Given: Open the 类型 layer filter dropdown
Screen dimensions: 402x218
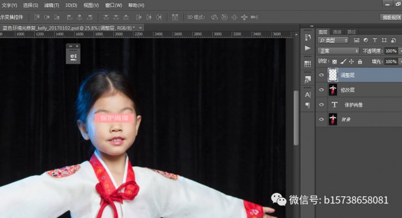Looking at the screenshot, I should click(333, 40).
